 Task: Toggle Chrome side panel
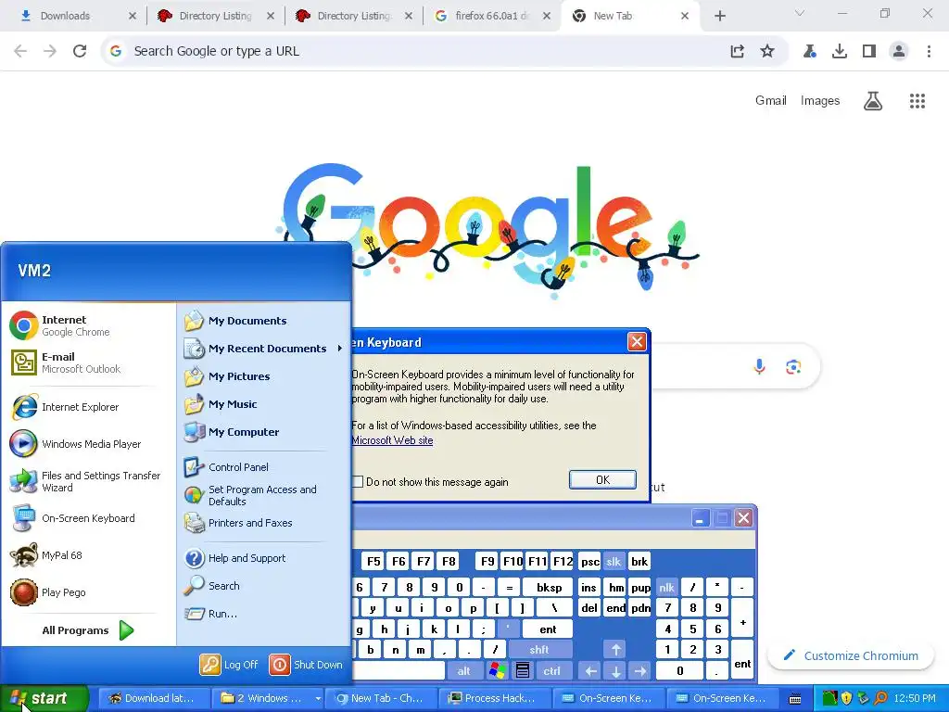pyautogui.click(x=869, y=51)
